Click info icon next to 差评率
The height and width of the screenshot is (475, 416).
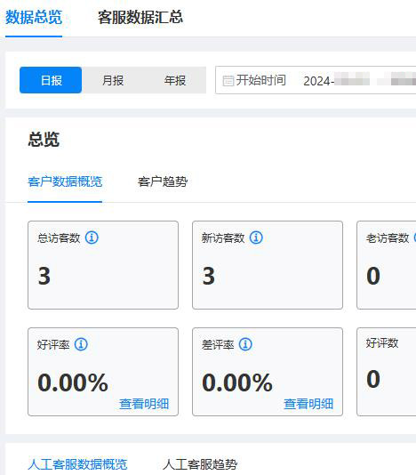click(245, 344)
